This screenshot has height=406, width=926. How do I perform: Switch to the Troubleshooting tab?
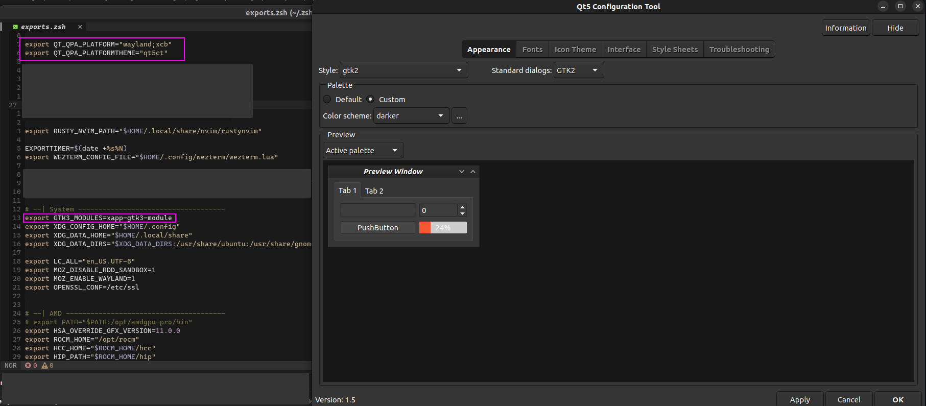pyautogui.click(x=739, y=49)
